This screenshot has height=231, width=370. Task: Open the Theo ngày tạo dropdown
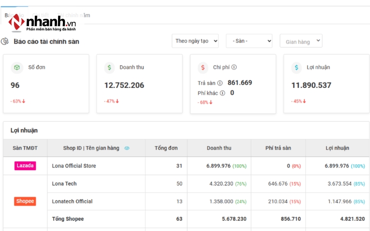point(195,41)
